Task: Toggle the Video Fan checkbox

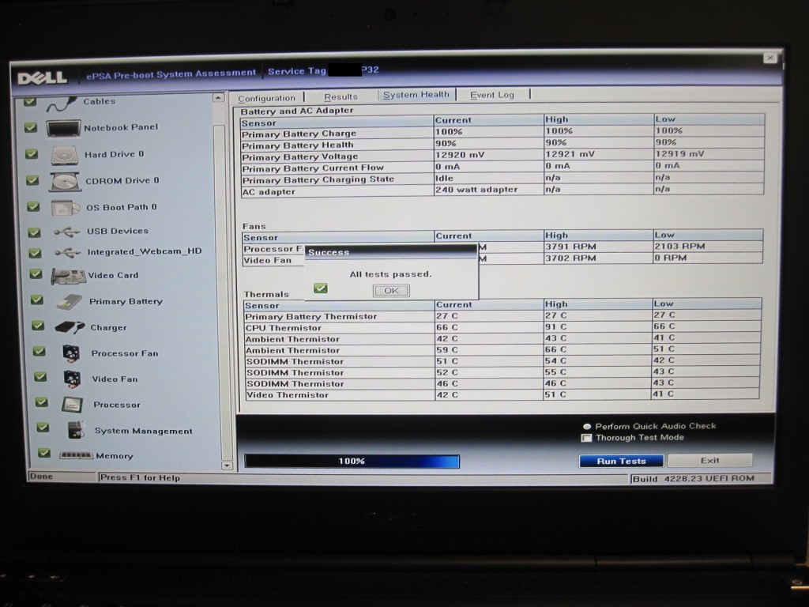Action: click(40, 377)
